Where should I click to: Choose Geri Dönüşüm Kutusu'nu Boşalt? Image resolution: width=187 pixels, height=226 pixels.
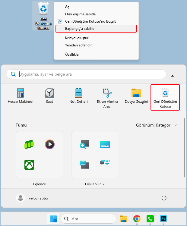[96, 21]
